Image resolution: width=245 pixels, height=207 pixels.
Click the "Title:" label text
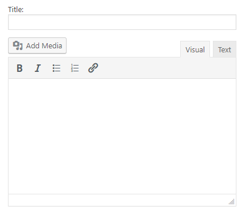[x=15, y=9]
